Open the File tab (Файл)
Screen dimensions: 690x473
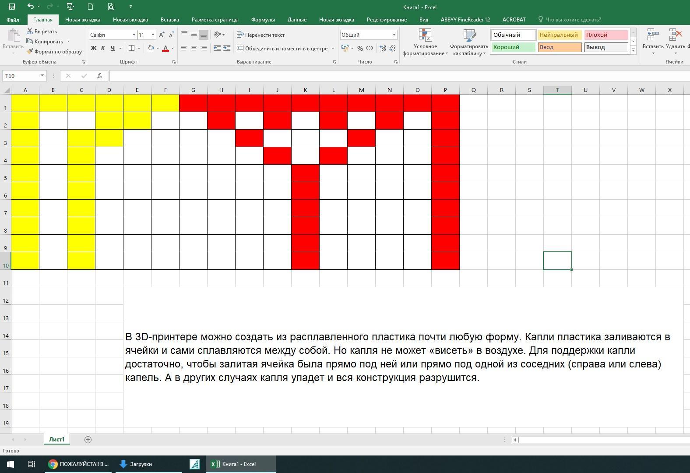[13, 20]
